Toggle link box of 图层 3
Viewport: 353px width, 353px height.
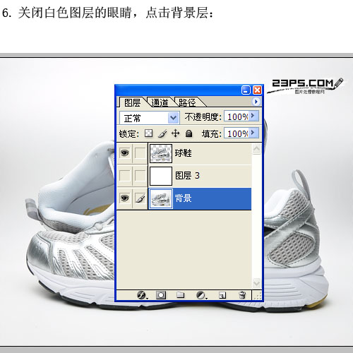coord(140,176)
